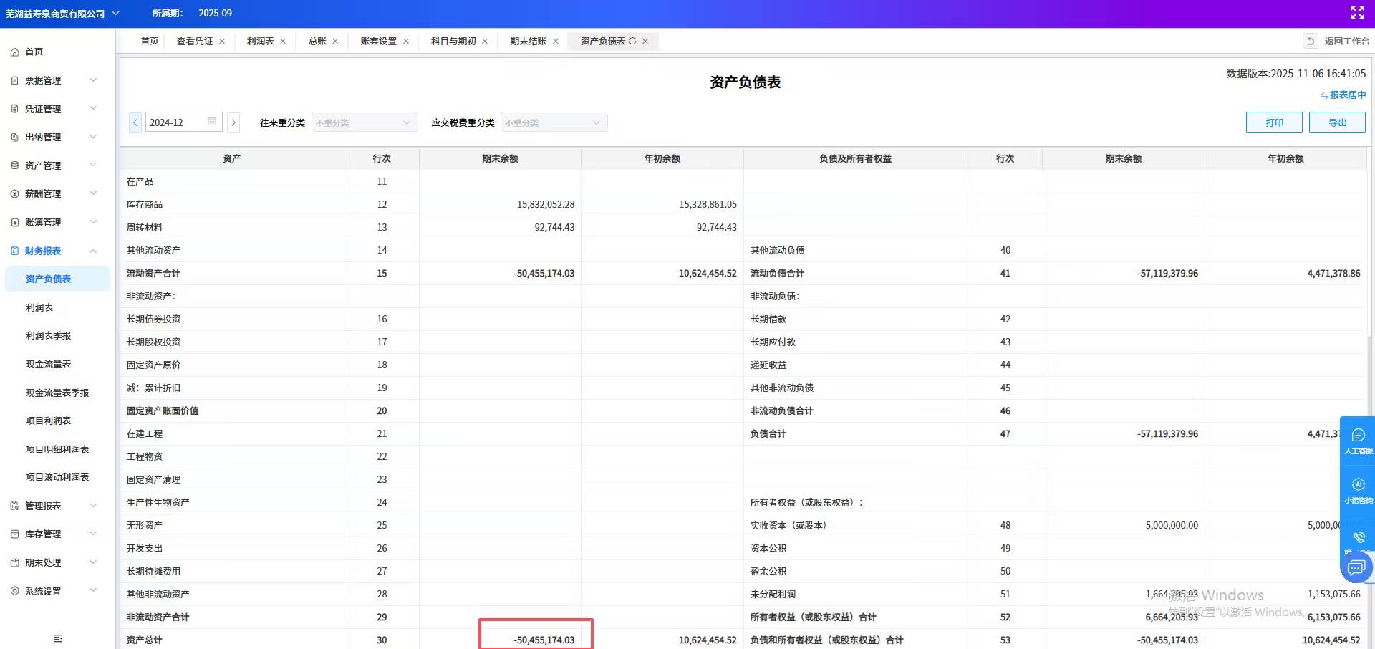Click the refresh icon on 资产负债表 tab
This screenshot has height=649, width=1375.
point(632,42)
